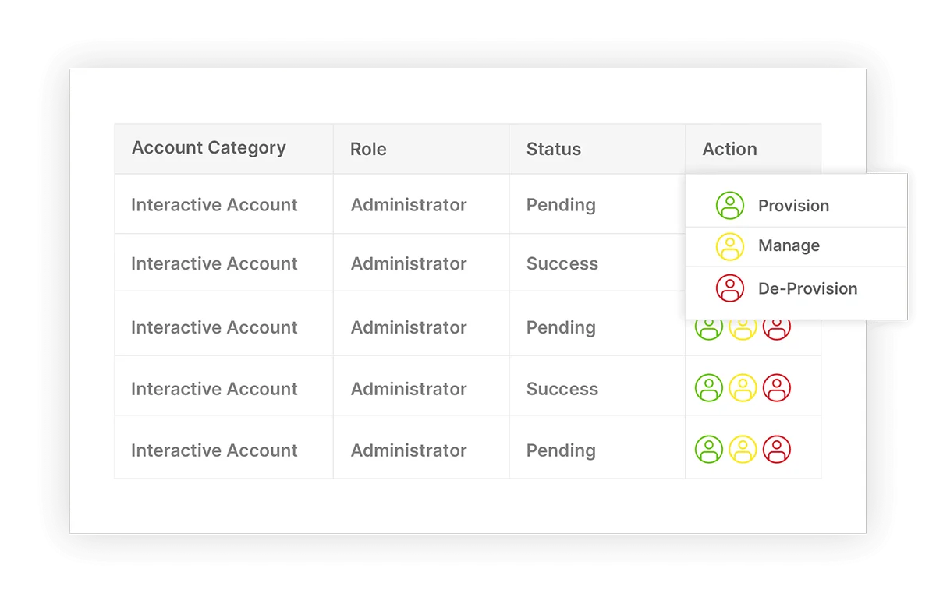Click red De-Provision icon in the last table row
The height and width of the screenshot is (604, 936).
click(777, 450)
